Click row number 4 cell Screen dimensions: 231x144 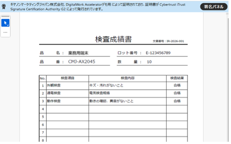coord(43,109)
